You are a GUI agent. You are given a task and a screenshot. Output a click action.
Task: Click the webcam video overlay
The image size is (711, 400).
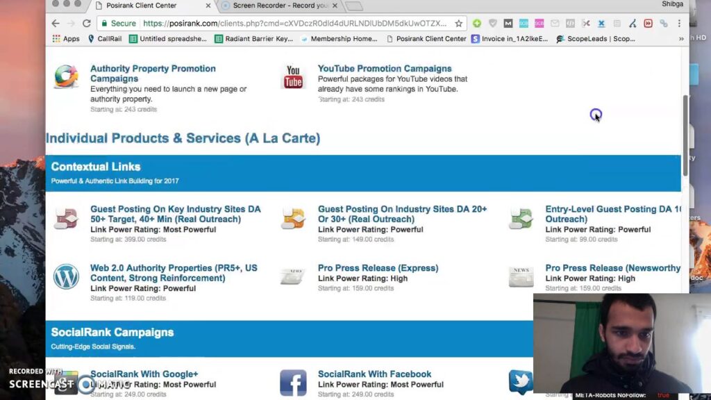[x=622, y=343]
